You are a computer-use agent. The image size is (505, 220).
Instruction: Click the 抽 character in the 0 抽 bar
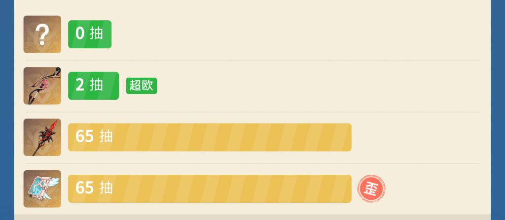[x=96, y=33]
